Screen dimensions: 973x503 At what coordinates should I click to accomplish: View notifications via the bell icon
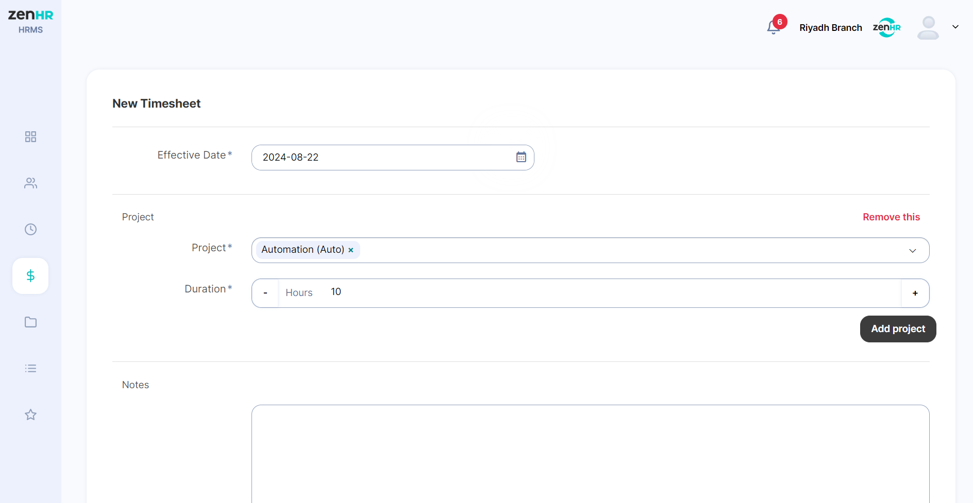[x=774, y=27]
